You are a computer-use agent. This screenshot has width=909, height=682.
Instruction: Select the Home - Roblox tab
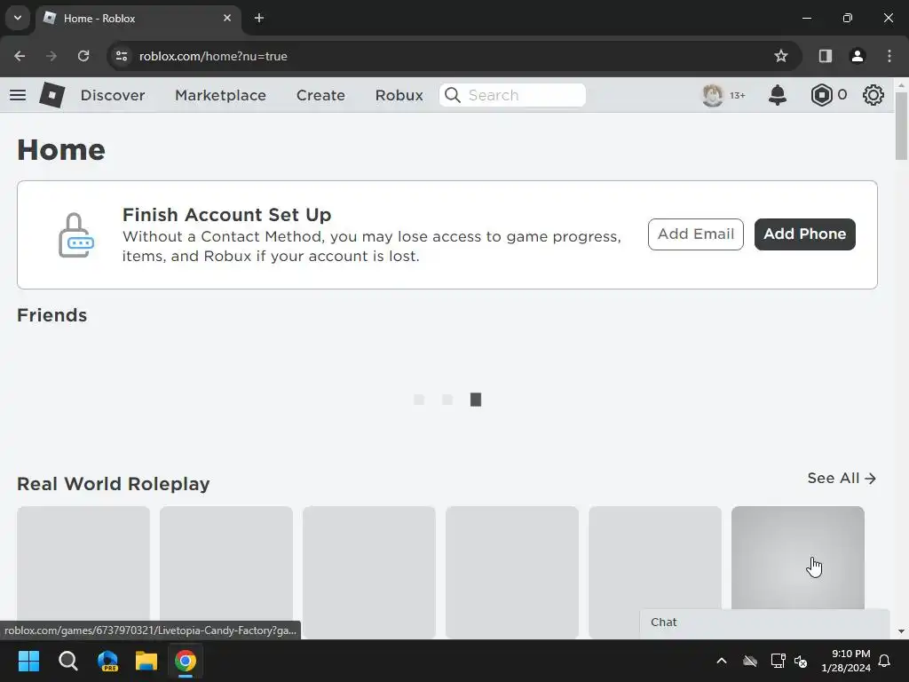[139, 19]
